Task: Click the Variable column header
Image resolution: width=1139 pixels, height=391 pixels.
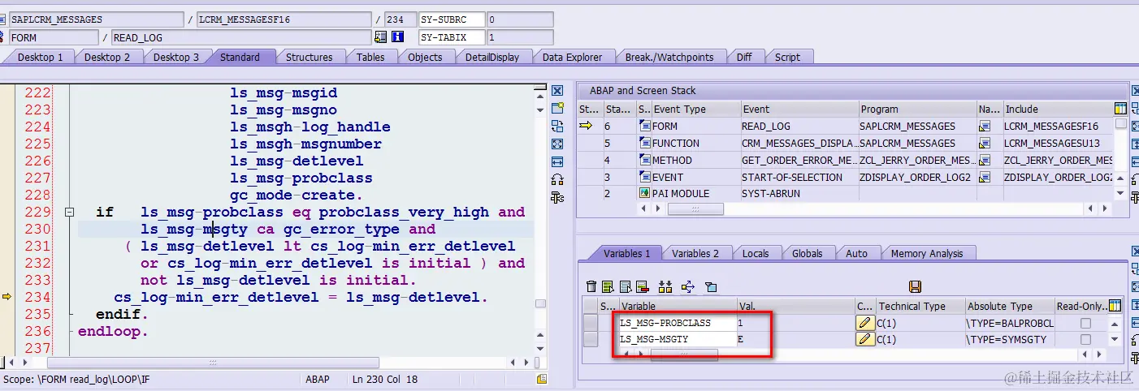Action: (677, 306)
